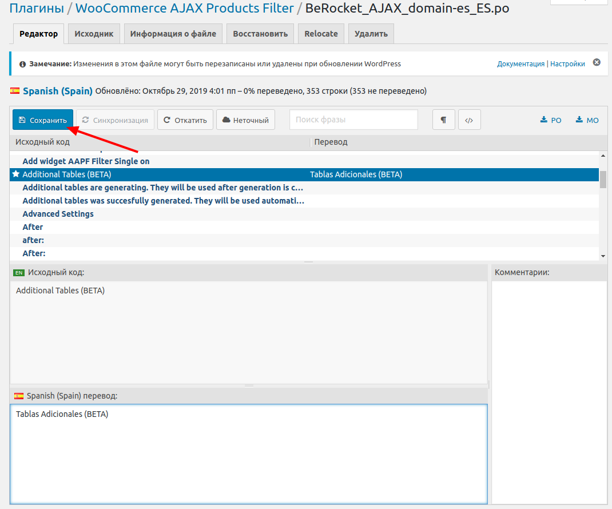Focus the Поиск фразы search field

(x=353, y=120)
